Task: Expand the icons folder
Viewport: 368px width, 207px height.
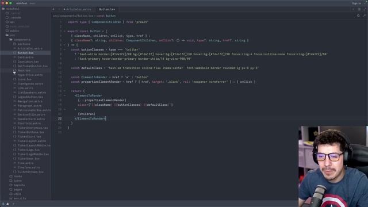Action: click(x=18, y=181)
